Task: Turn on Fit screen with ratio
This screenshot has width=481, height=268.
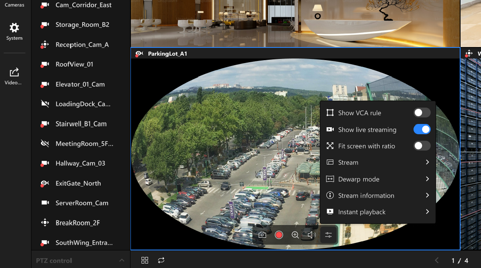Action: tap(422, 146)
